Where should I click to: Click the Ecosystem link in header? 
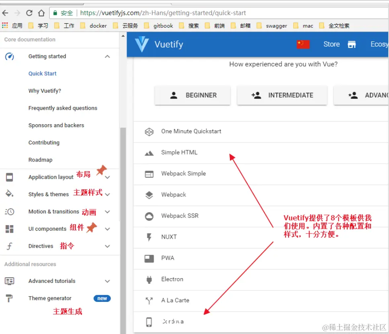(x=379, y=44)
